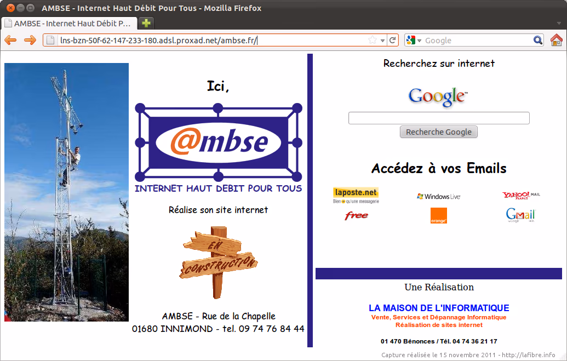Open the Gmail logo link
567x361 pixels.
521,215
